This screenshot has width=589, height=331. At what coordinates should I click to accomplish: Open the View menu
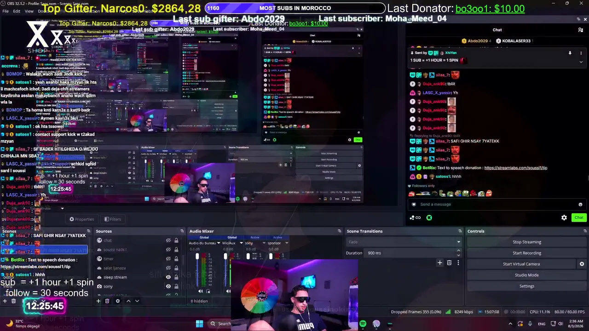[29, 11]
